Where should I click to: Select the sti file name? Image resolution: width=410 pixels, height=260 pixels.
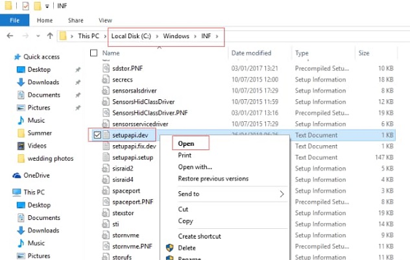(x=115, y=224)
